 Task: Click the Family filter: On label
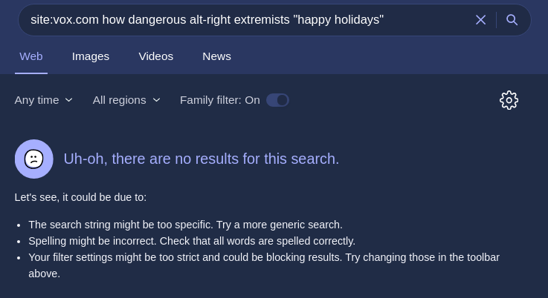point(220,100)
